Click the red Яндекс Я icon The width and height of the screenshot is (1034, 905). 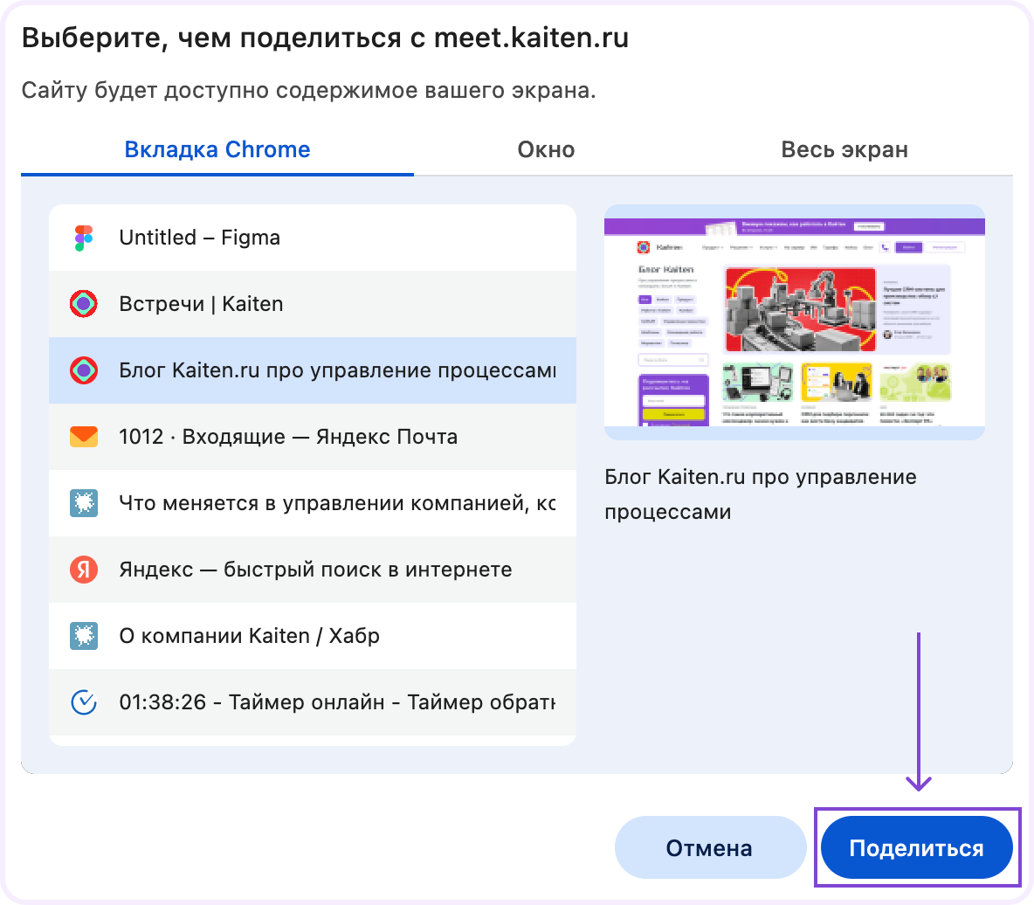(84, 570)
